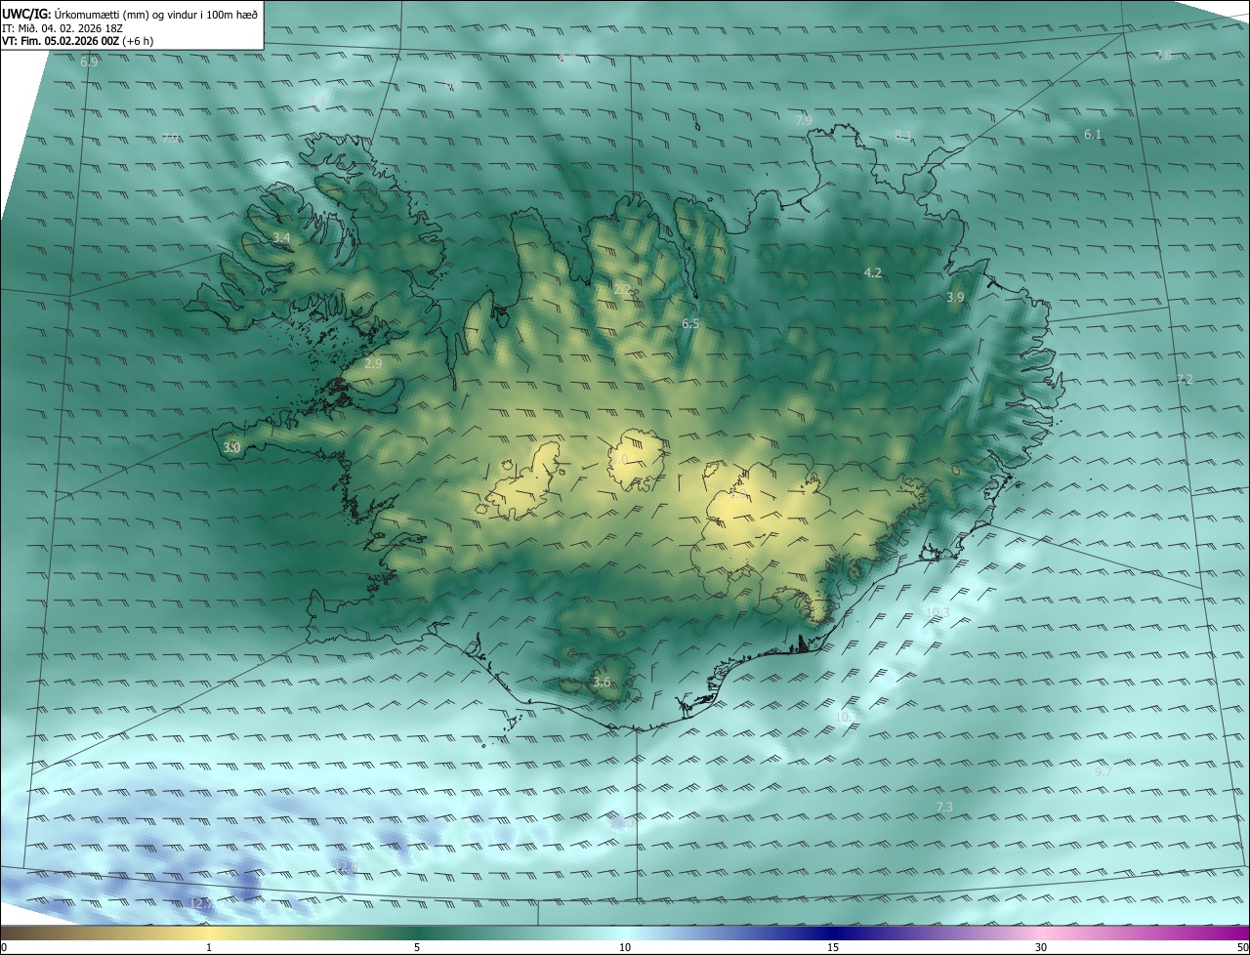Click the 6.9 precipitation value

pyautogui.click(x=89, y=62)
